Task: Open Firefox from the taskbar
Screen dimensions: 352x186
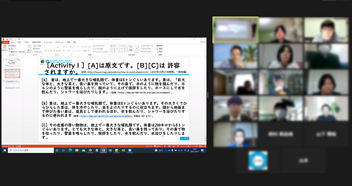Action: (90, 150)
